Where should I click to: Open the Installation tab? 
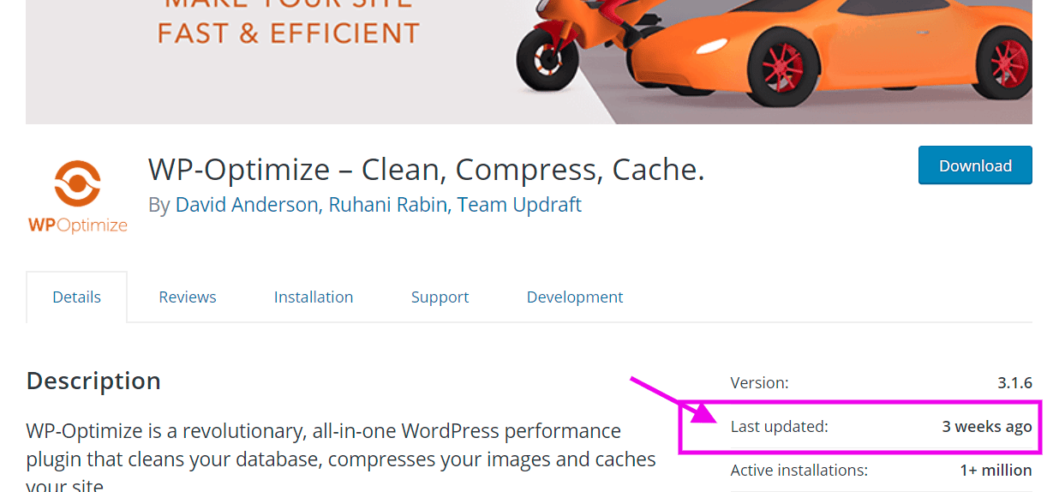click(314, 297)
